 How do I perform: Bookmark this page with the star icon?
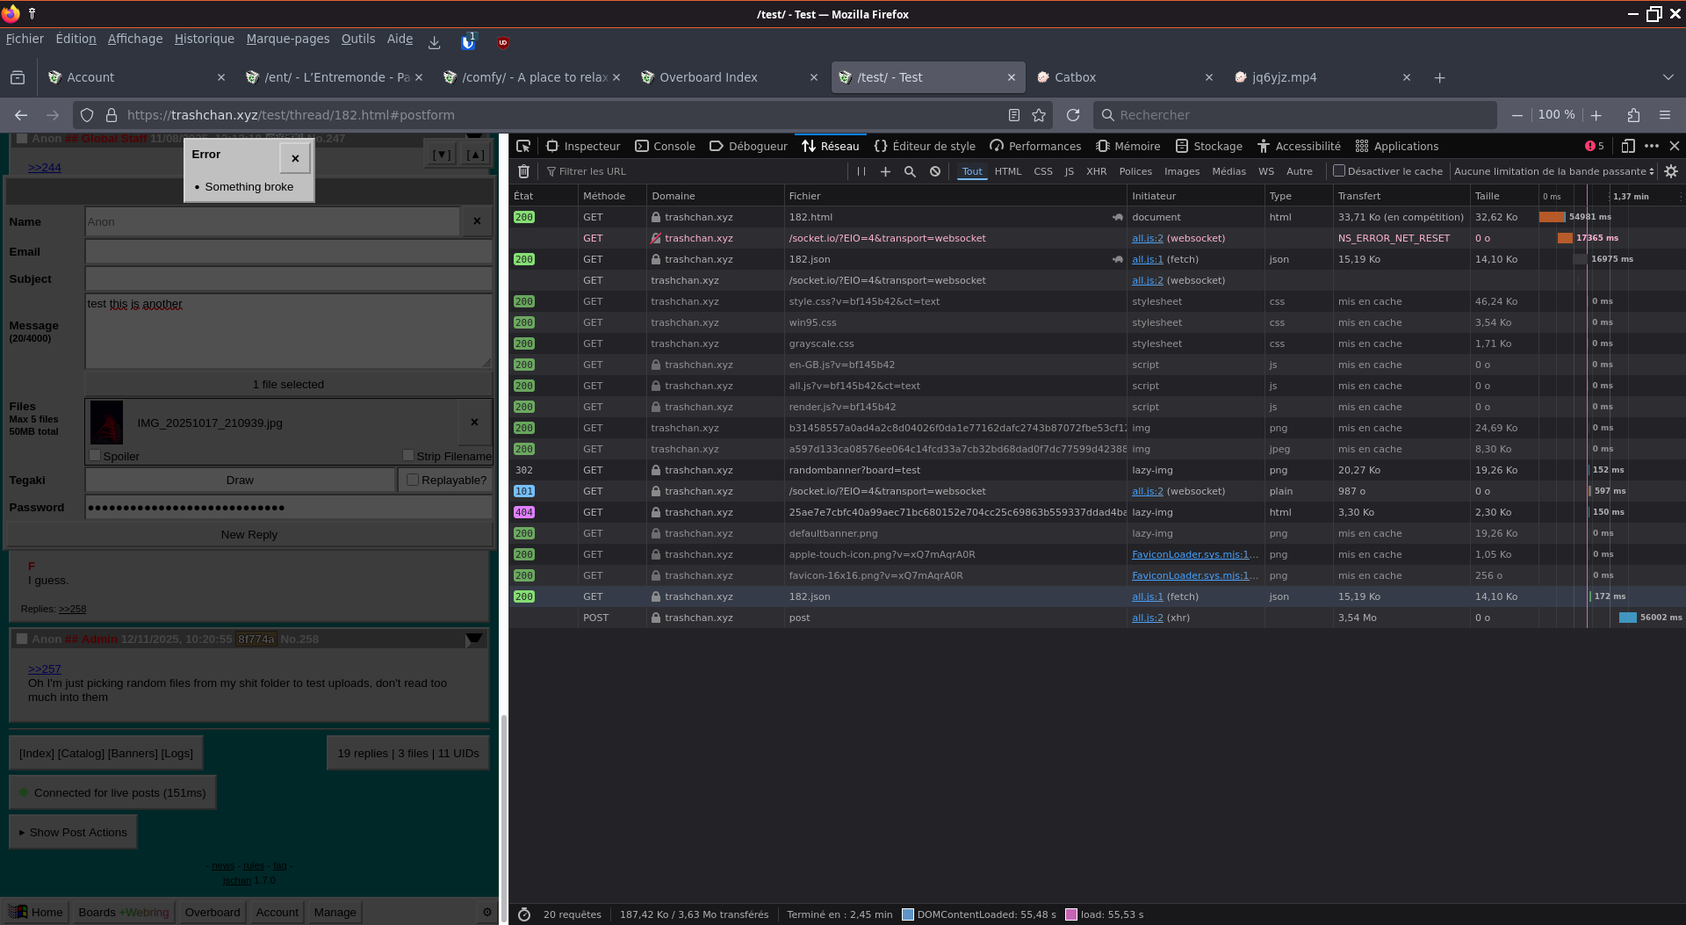[x=1039, y=115]
